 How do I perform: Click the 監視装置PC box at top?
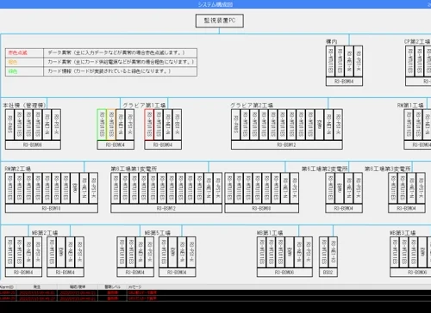pos(220,21)
